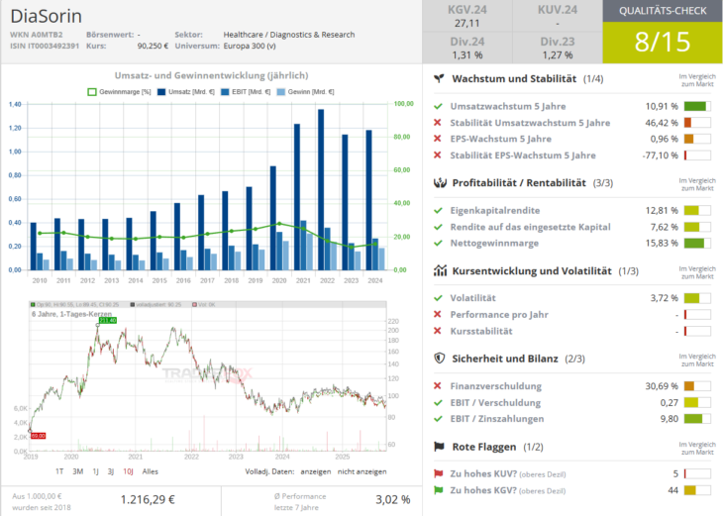Click the Eigenkapitalrendite value 12,81 %
This screenshot has width=723, height=516.
[x=662, y=211]
